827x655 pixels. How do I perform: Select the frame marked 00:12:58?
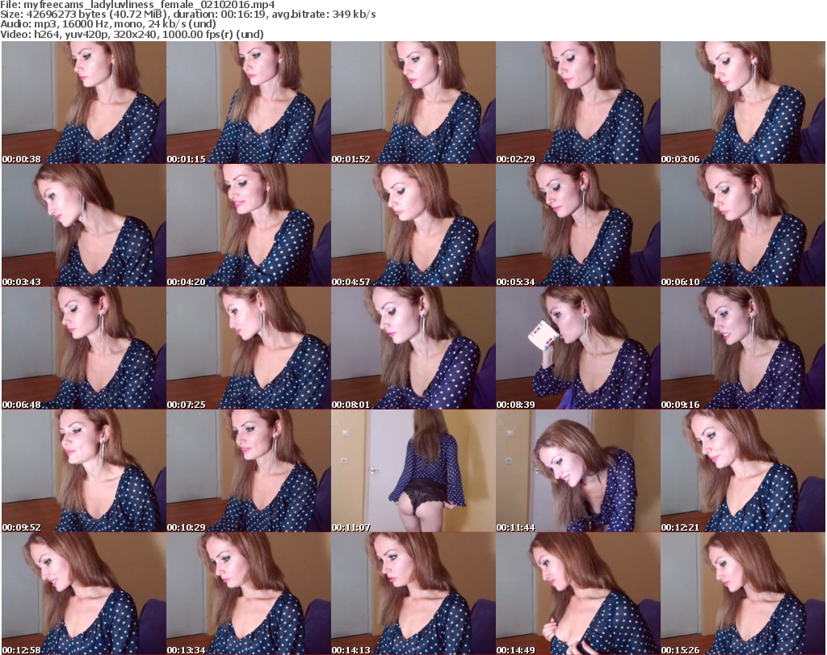point(84,594)
